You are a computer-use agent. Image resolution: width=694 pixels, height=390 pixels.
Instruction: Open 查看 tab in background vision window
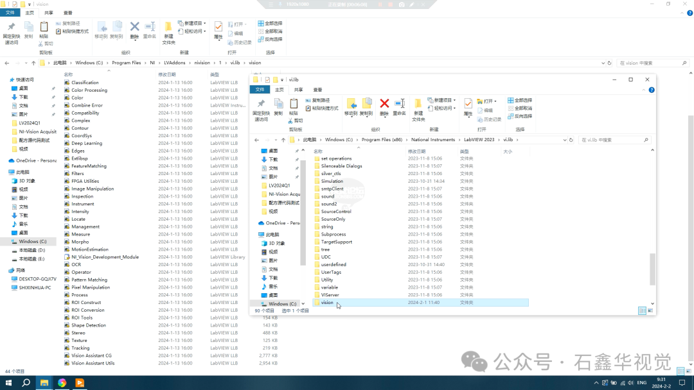click(x=67, y=13)
